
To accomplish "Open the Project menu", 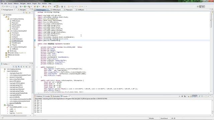I will pyautogui.click(x=34, y=3).
